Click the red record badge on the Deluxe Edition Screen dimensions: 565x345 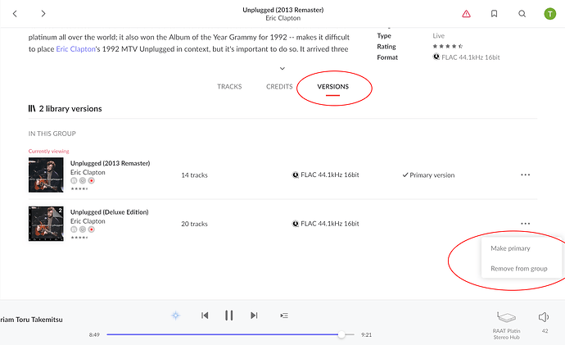(92, 229)
